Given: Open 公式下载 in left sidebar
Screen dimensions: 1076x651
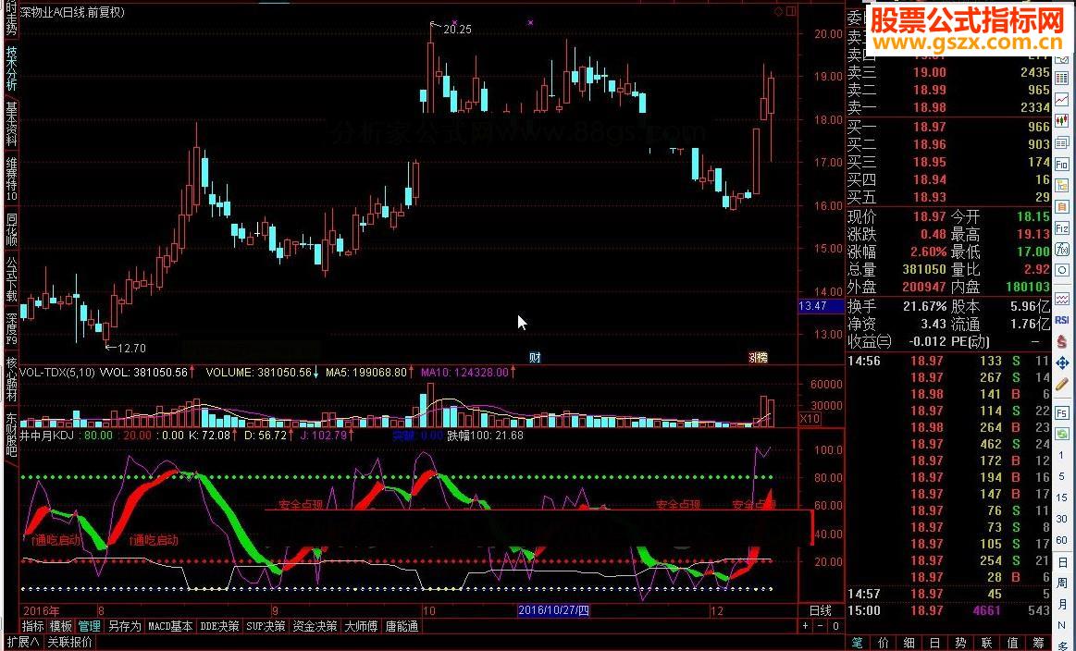Looking at the screenshot, I should (12, 280).
